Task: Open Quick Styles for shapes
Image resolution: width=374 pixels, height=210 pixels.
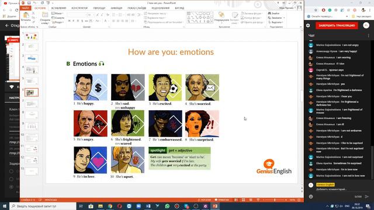Action: click(x=234, y=17)
